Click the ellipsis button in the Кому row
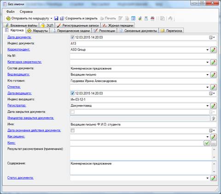221x194 pixels. 214,143
